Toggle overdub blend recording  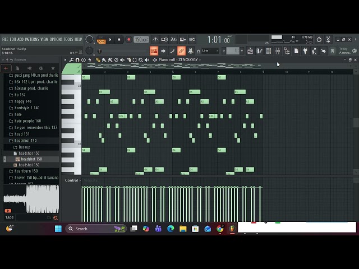(183, 40)
